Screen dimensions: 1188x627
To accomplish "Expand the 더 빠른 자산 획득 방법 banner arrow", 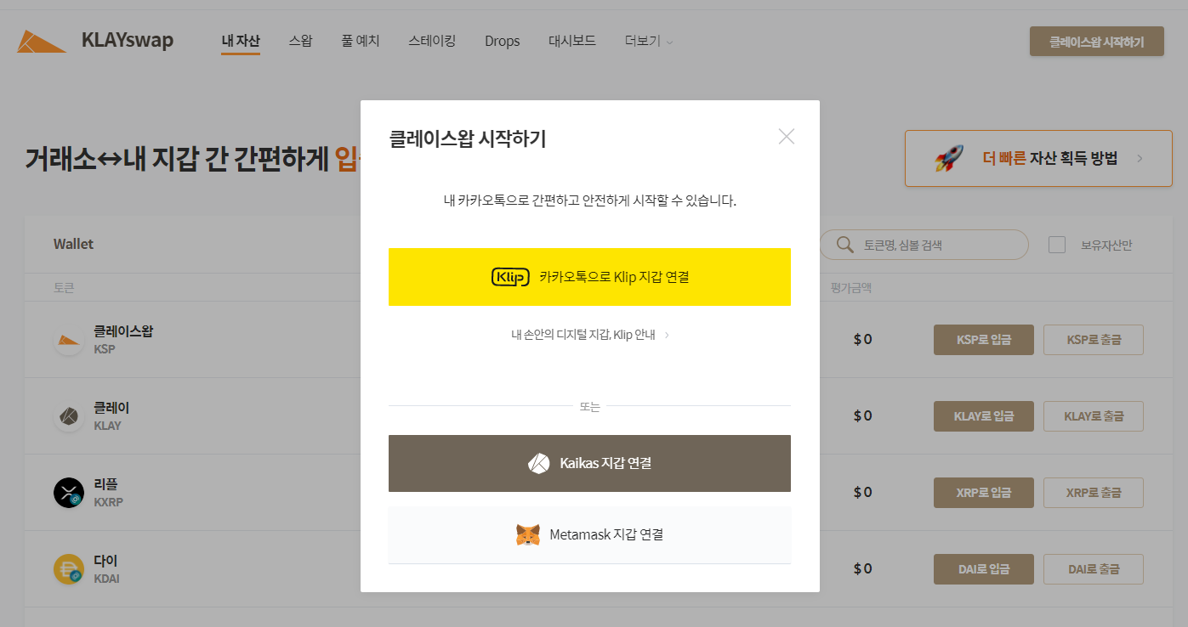I will click(1140, 158).
